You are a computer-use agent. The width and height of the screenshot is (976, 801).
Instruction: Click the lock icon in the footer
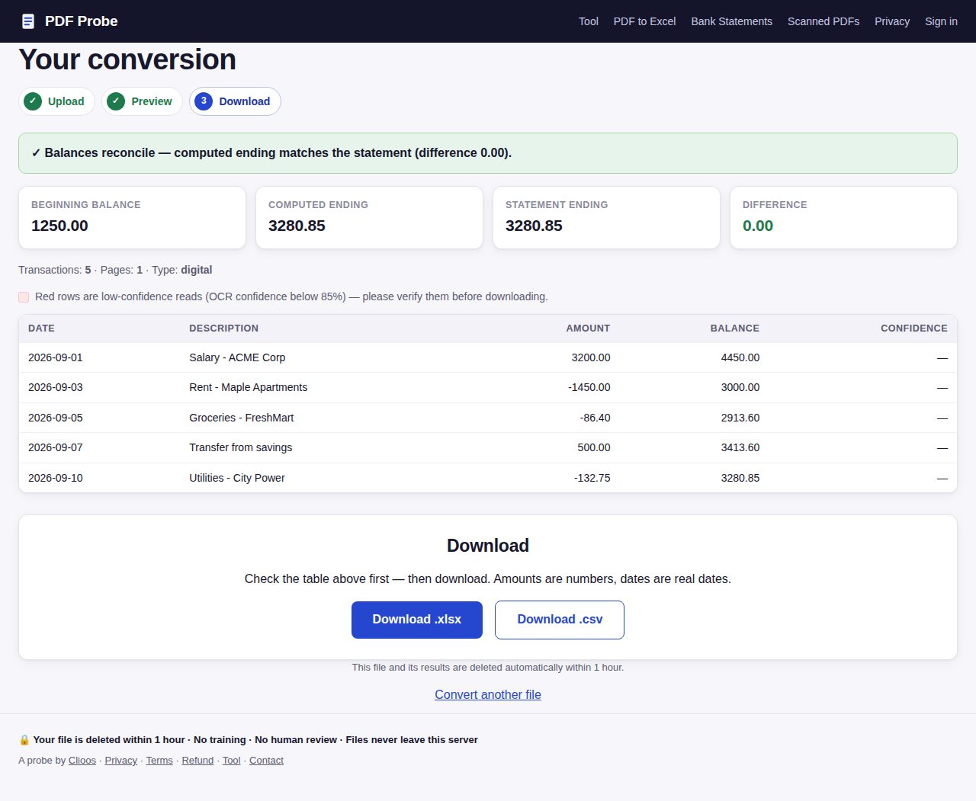pyautogui.click(x=24, y=740)
